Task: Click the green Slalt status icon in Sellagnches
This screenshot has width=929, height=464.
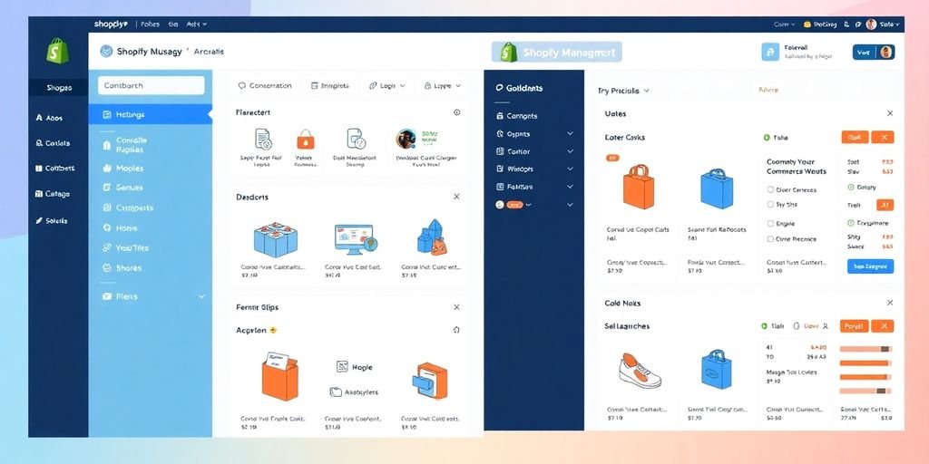Action: point(764,326)
